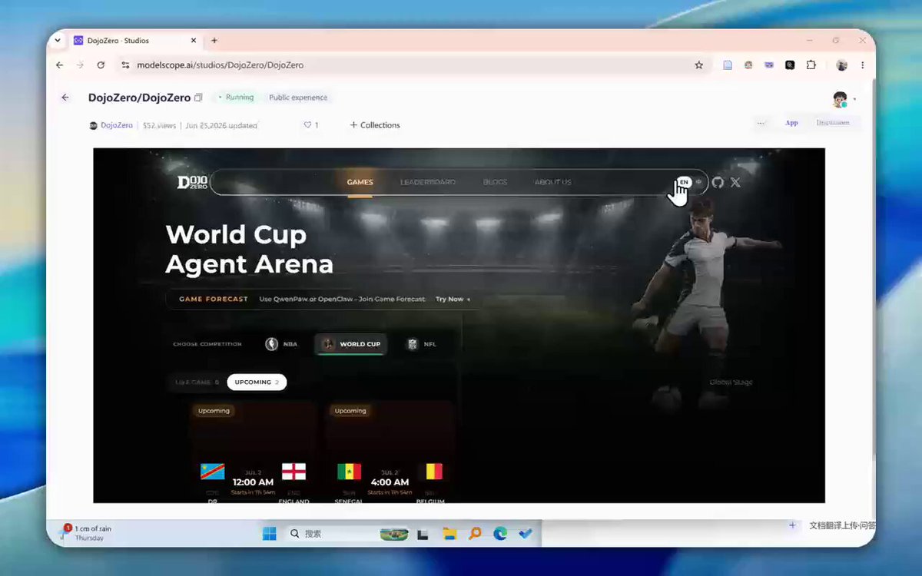922x576 pixels.
Task: Open the Leaderboard nav tab
Action: pos(428,182)
